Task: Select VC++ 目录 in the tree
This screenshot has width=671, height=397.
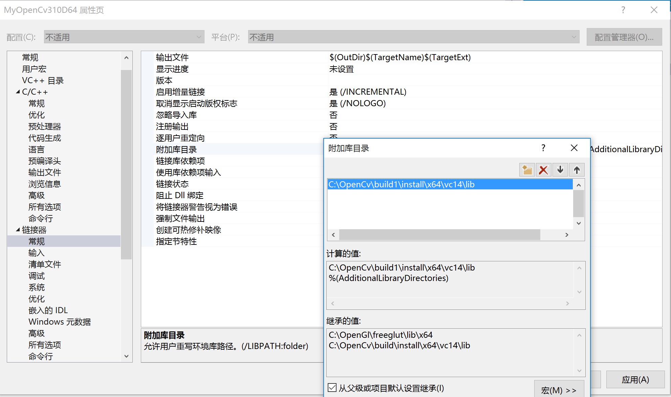Action: 43,80
